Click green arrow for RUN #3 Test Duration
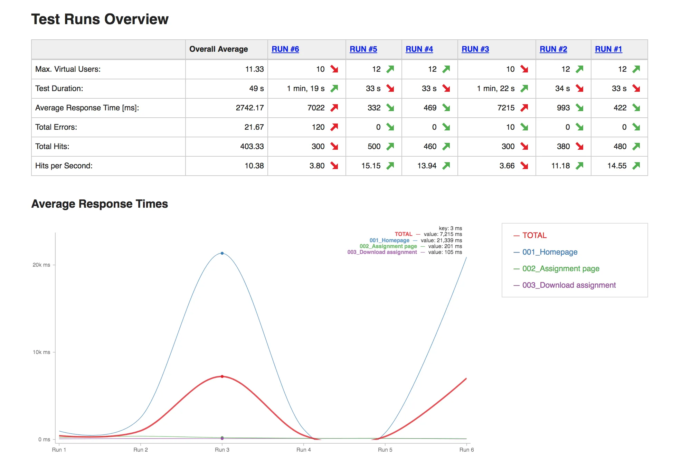Screen dimensions: 682x472 coord(524,88)
